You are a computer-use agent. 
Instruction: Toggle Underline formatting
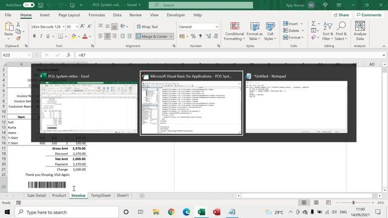pyautogui.click(x=48, y=36)
